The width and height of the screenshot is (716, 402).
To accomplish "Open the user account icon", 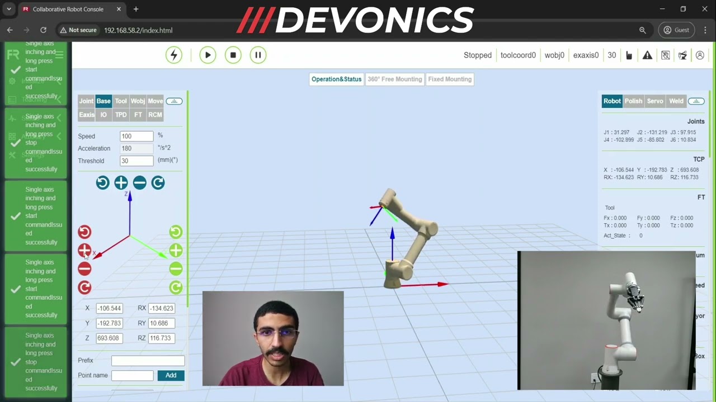I will point(700,55).
